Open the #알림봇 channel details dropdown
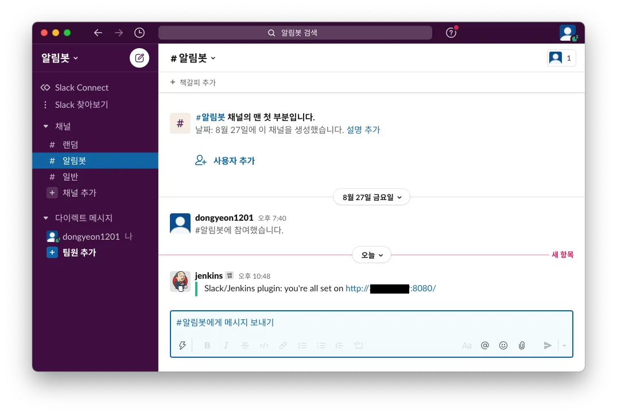This screenshot has height=414, width=617. tap(193, 58)
